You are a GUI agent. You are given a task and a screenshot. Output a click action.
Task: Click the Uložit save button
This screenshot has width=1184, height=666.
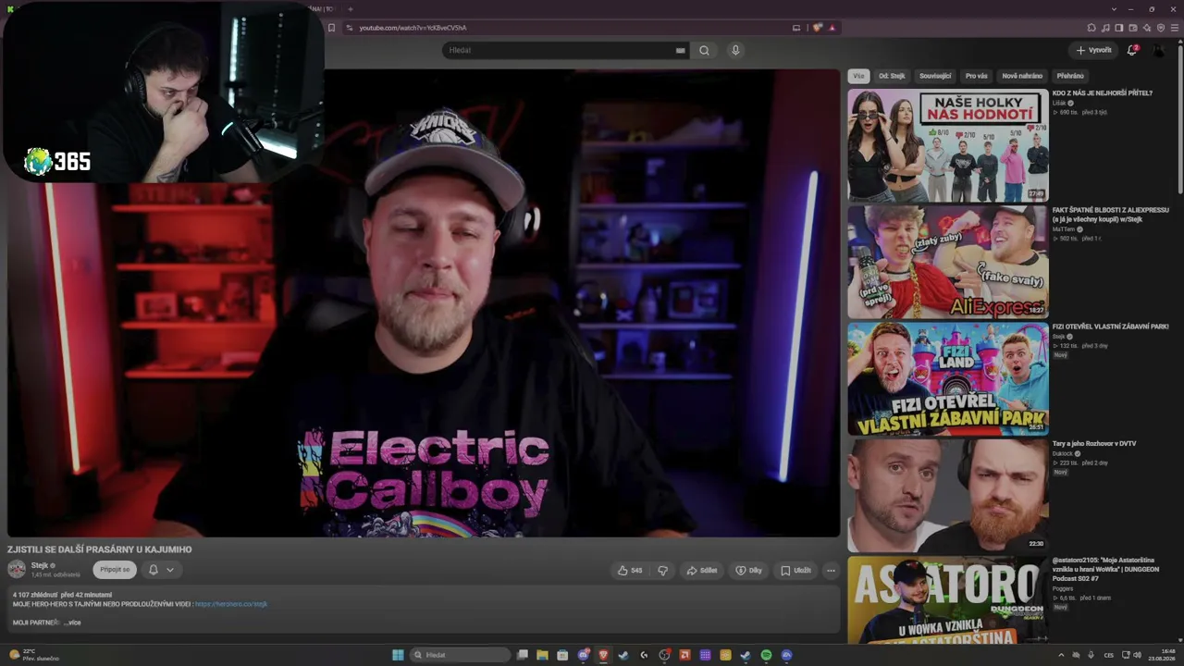(x=795, y=571)
